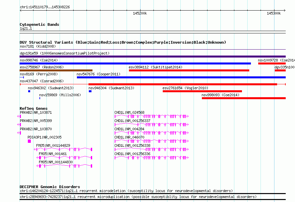Open esv3894112 (Suktitipat2014) label
Image resolution: width=295 pixels, height=202 pixels.
pos(155,67)
